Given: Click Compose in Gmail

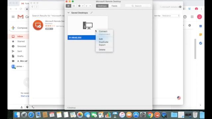Looking at the screenshot, I should click(19, 28).
